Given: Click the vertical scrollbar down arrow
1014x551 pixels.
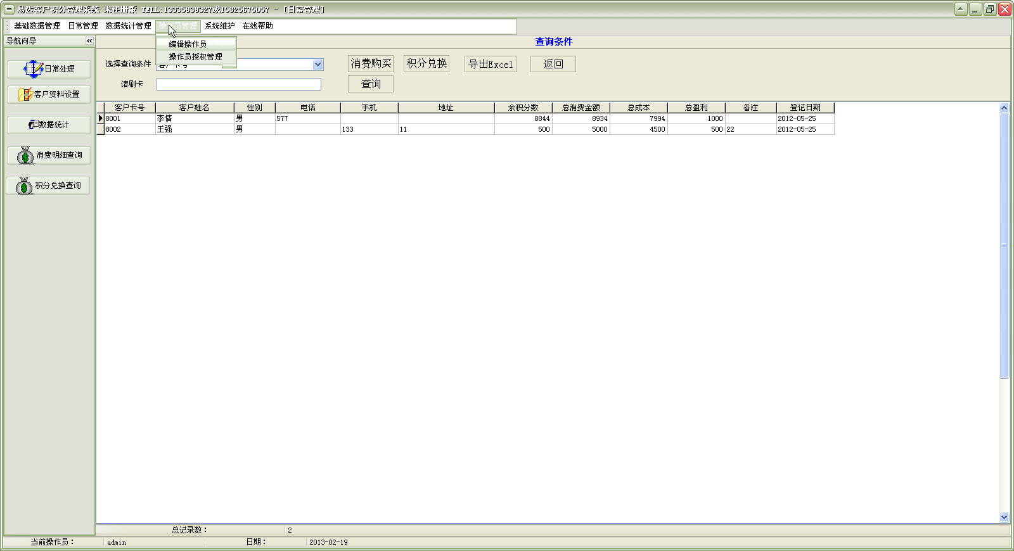Looking at the screenshot, I should click(x=1004, y=517).
